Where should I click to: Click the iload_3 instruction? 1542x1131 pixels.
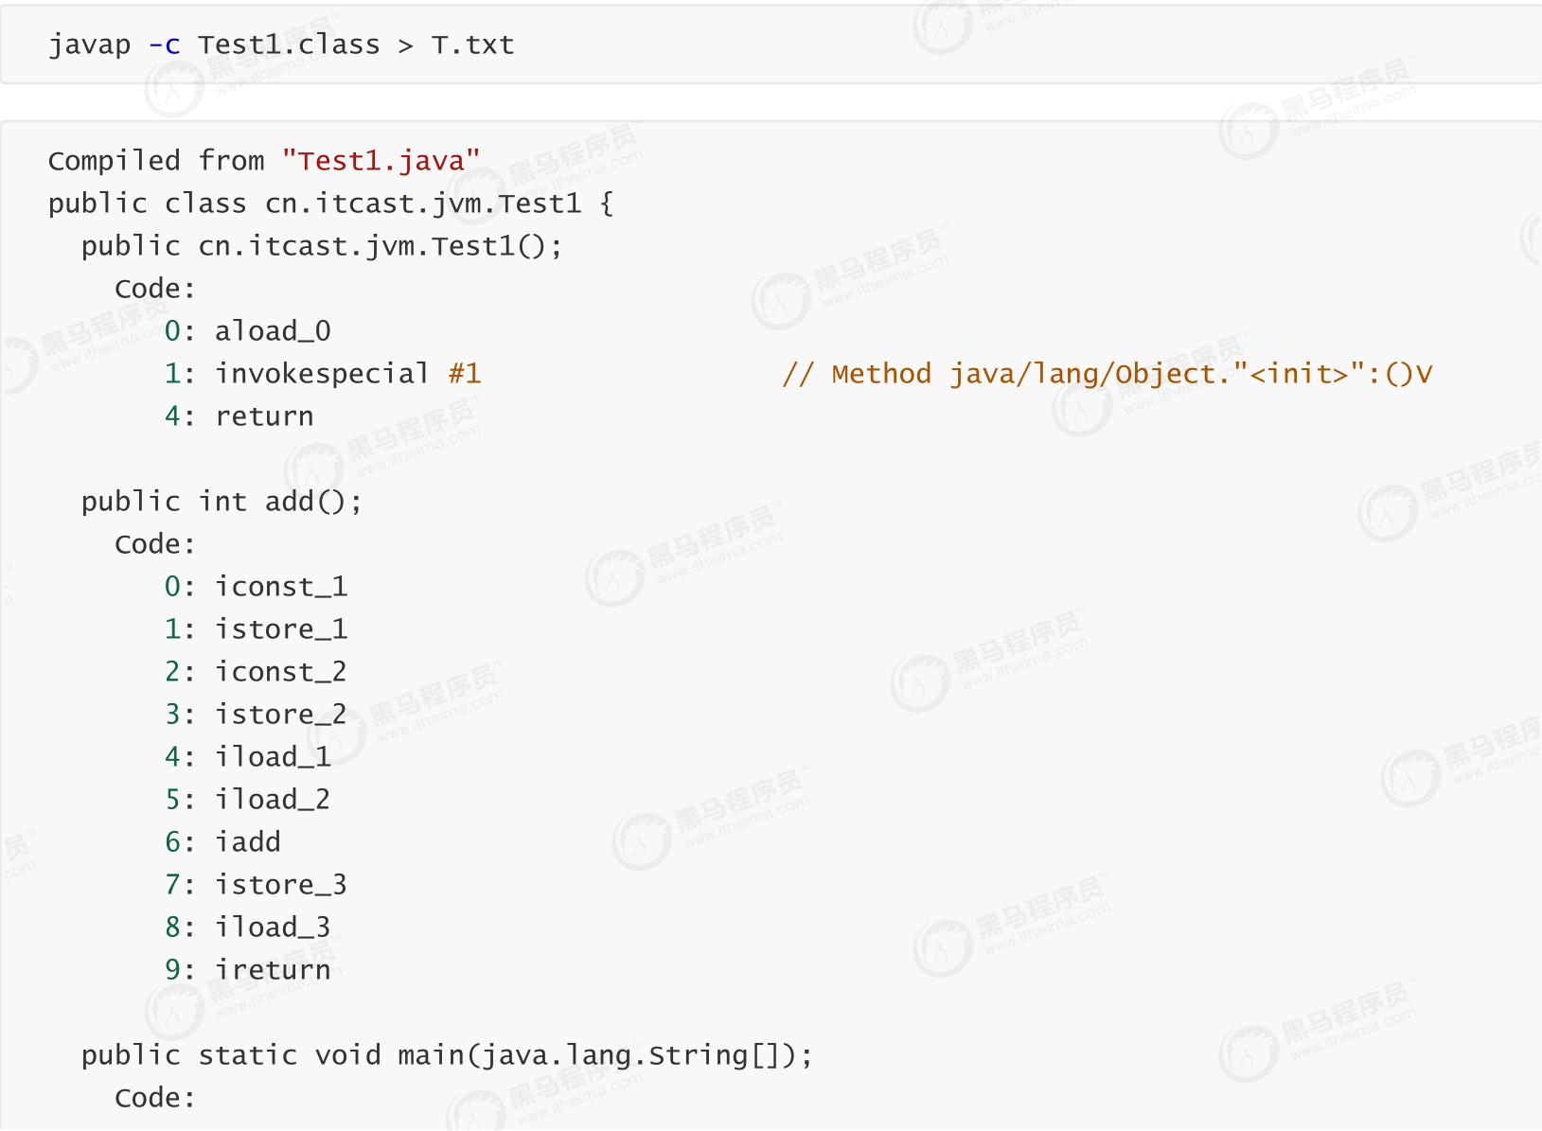273,928
